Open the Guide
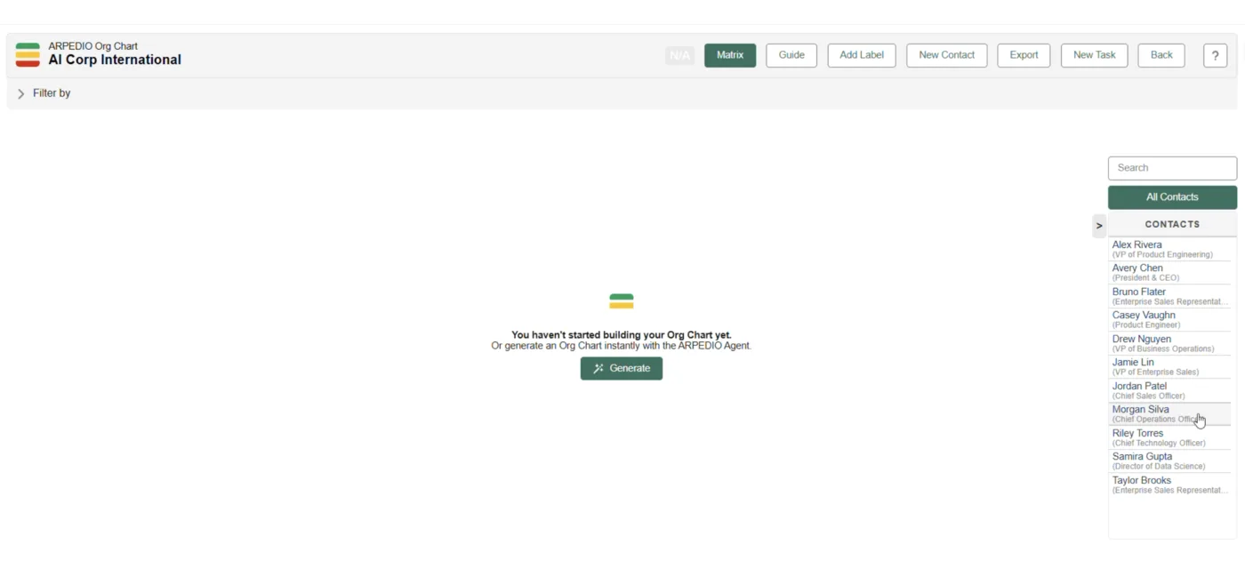This screenshot has height=569, width=1245. point(791,55)
